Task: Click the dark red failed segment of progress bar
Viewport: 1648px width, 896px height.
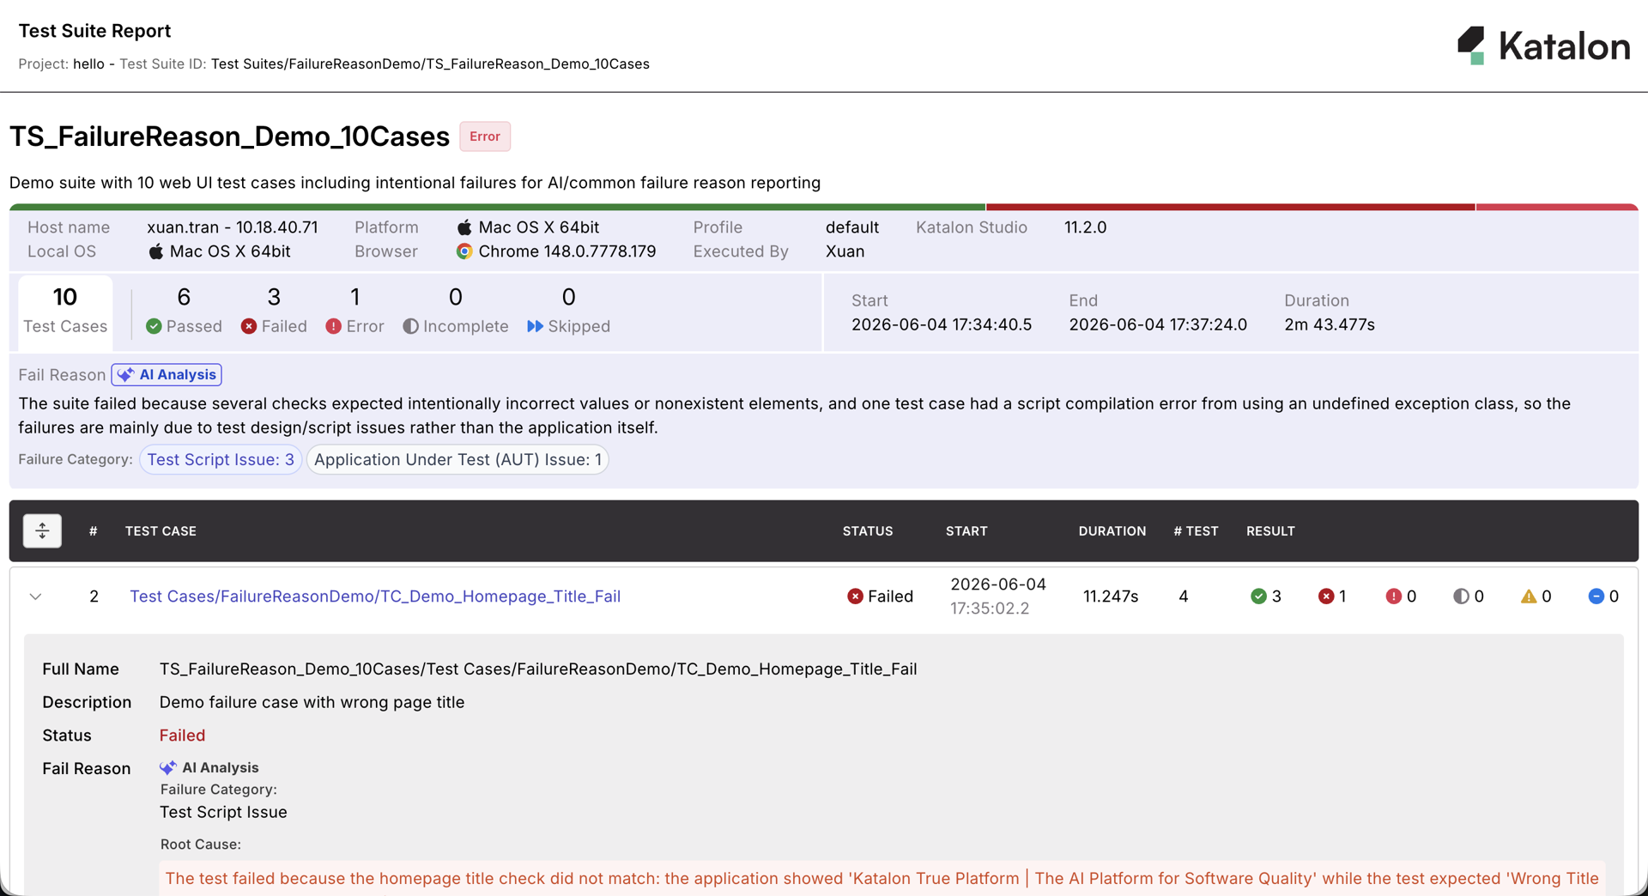Action: pyautogui.click(x=1230, y=207)
